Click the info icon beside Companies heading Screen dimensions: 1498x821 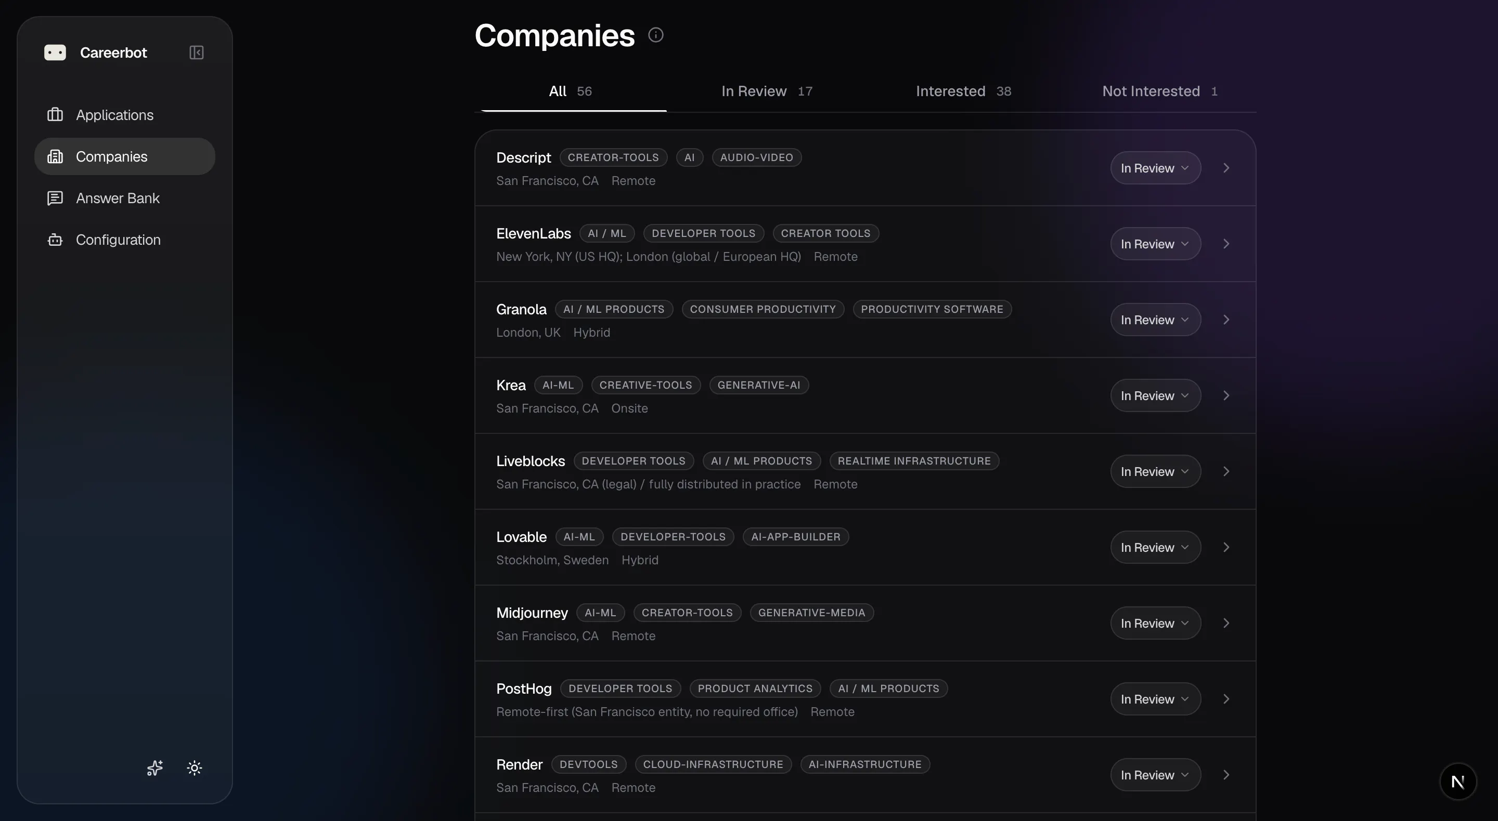656,35
